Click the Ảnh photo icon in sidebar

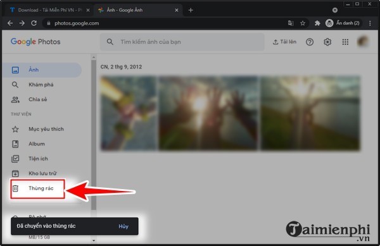coord(15,70)
